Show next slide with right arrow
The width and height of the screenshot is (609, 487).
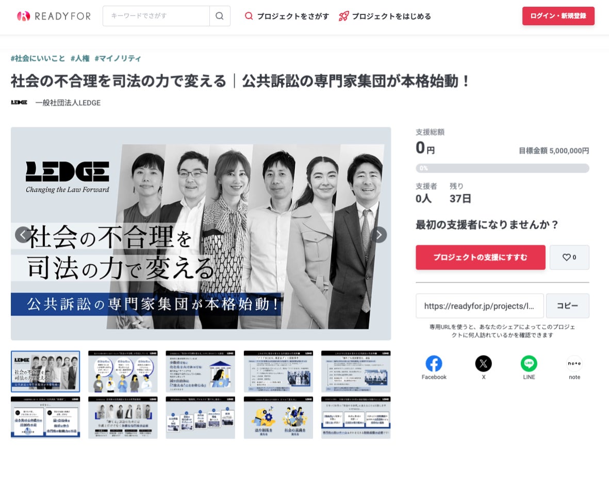(378, 234)
